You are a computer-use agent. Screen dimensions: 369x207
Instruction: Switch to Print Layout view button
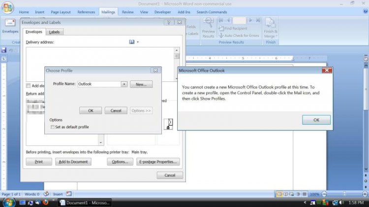(x=279, y=194)
